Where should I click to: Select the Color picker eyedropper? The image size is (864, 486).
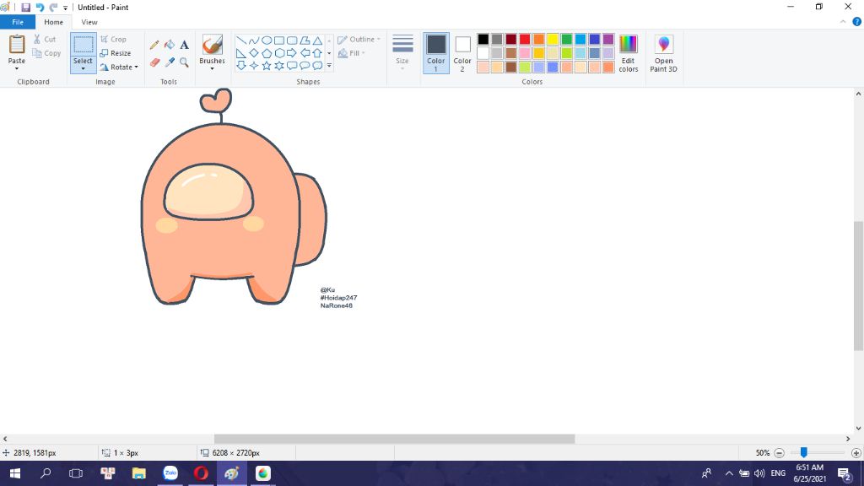pos(169,62)
